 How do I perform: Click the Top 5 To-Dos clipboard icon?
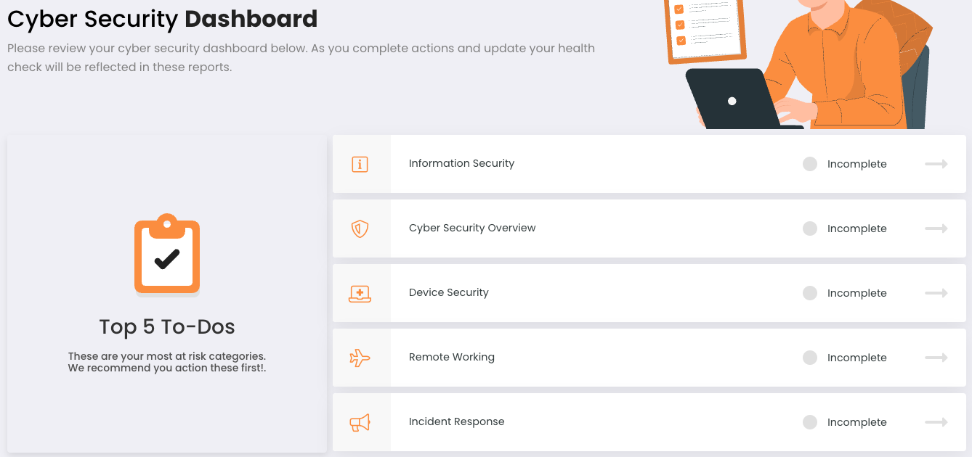(167, 254)
